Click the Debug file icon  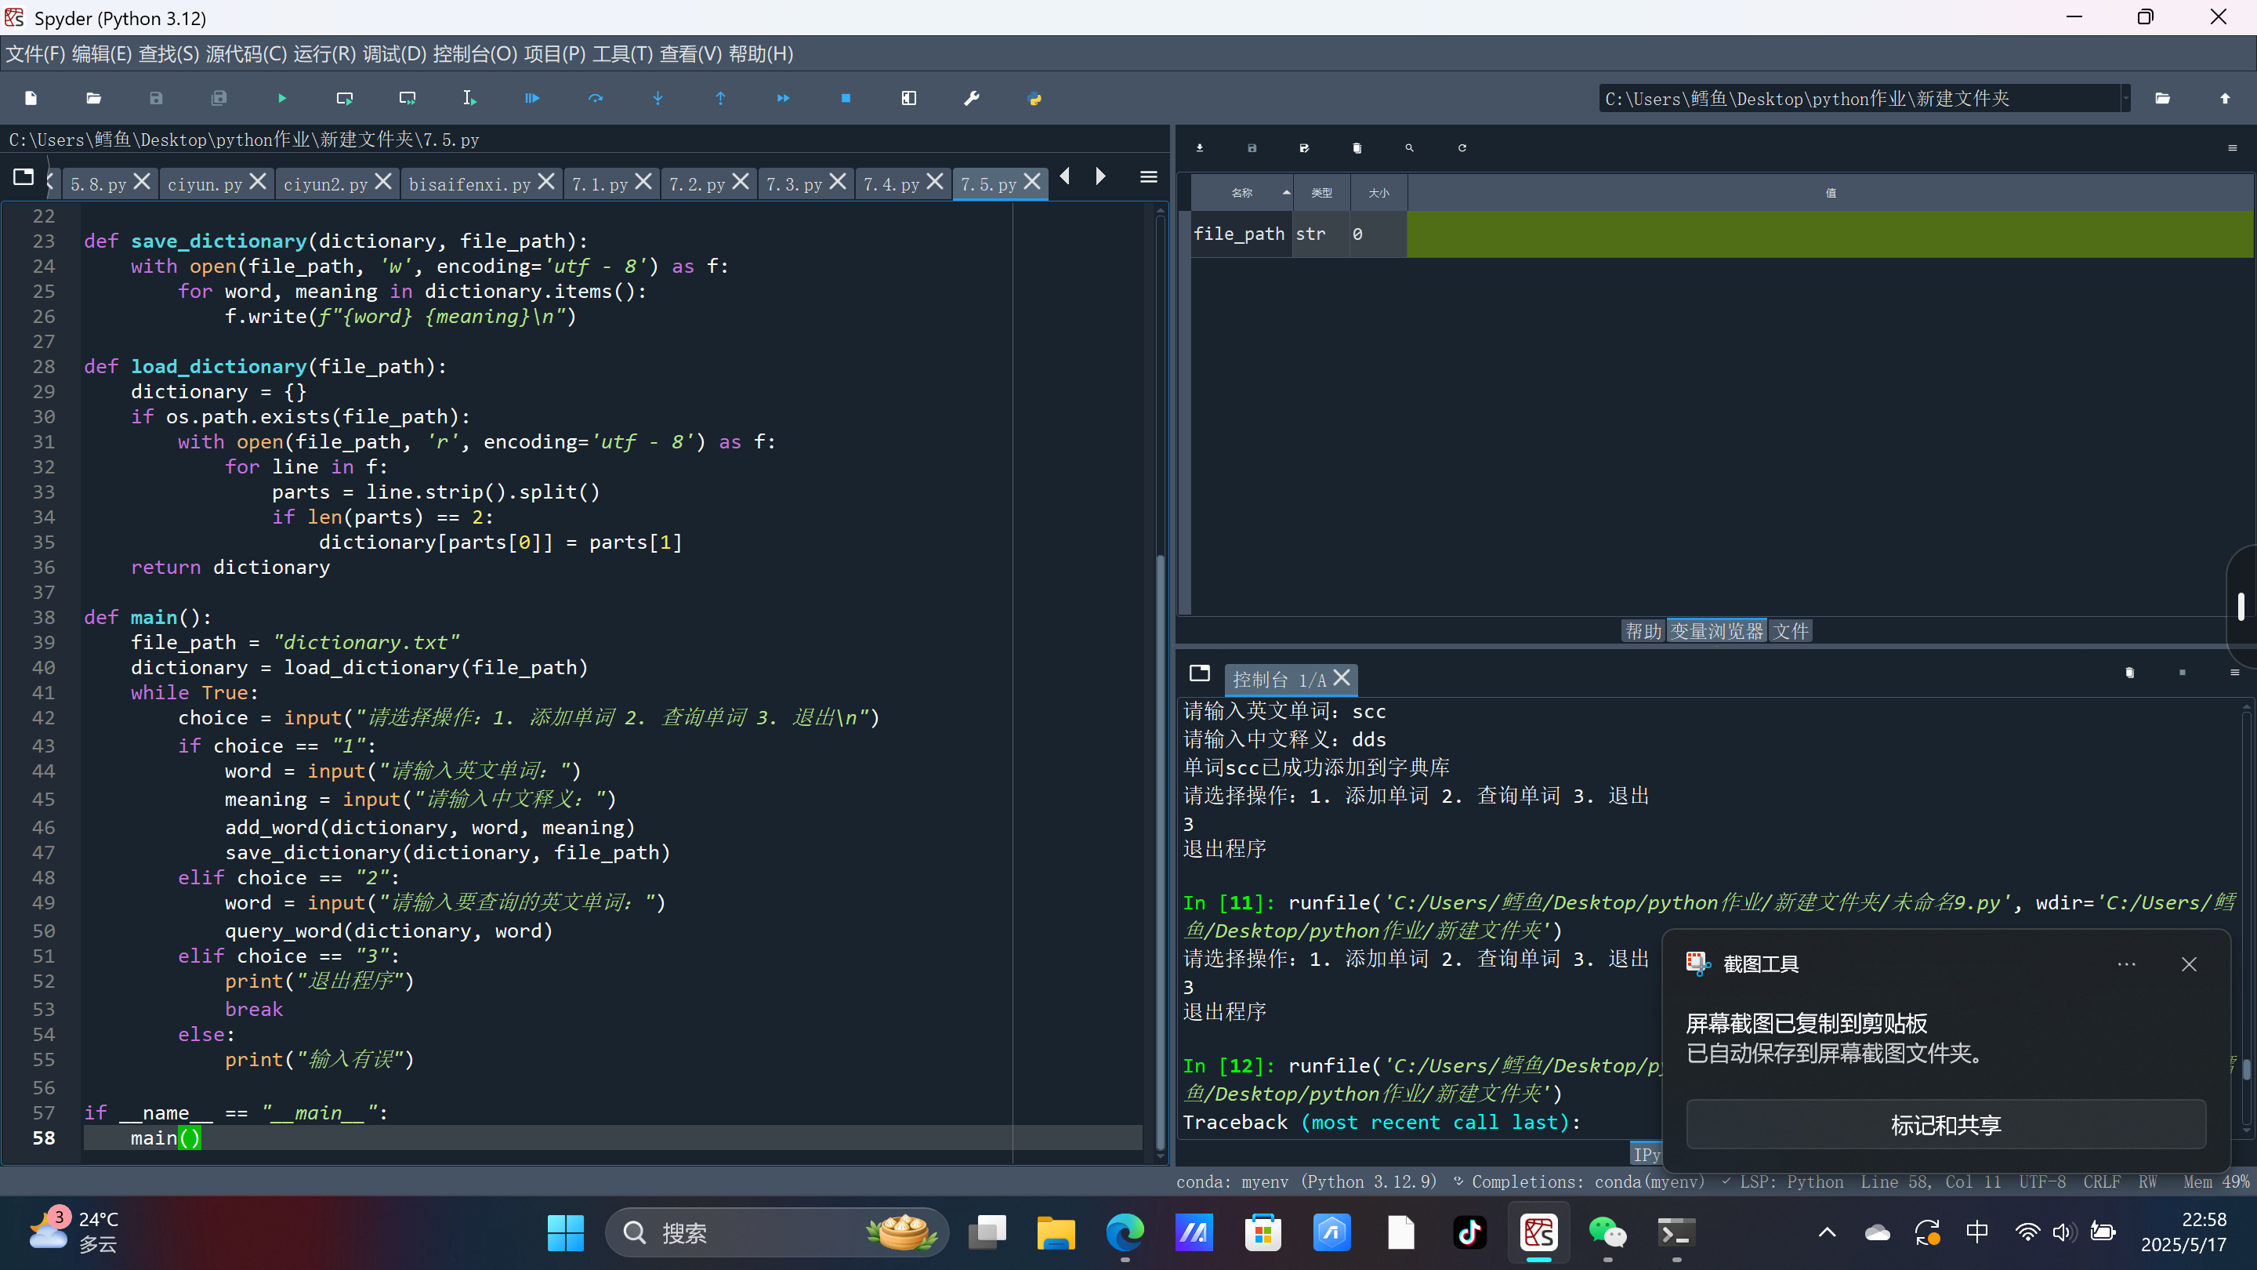(532, 98)
